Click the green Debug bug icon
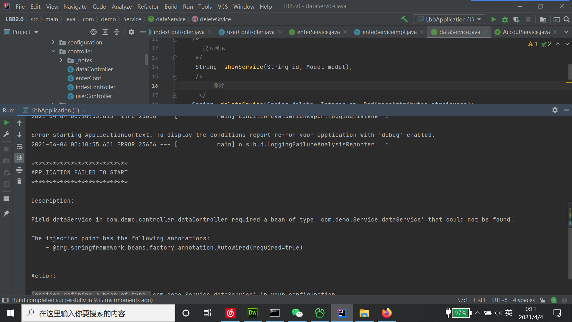This screenshot has height=322, width=572. point(505,19)
